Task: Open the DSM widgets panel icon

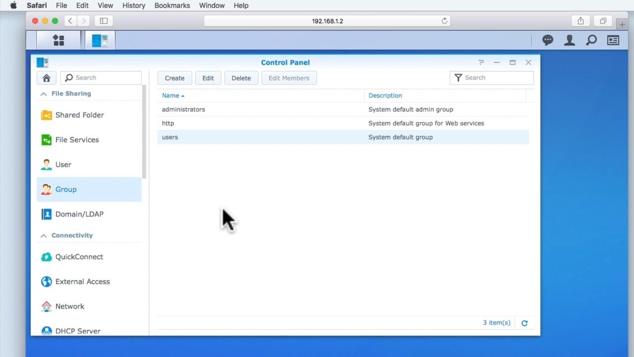Action: 613,40
